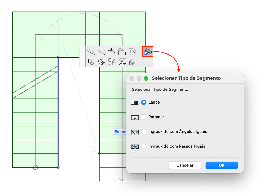Click the Editar label on the stair
The width and height of the screenshot is (262, 193).
click(120, 132)
